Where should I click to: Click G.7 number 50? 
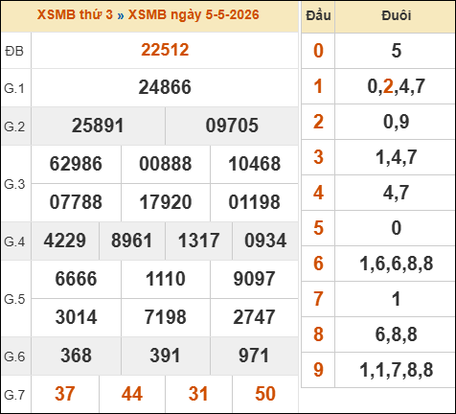[x=265, y=394]
